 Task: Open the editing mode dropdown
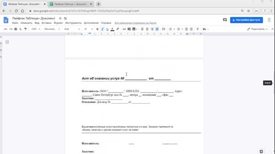257,29
